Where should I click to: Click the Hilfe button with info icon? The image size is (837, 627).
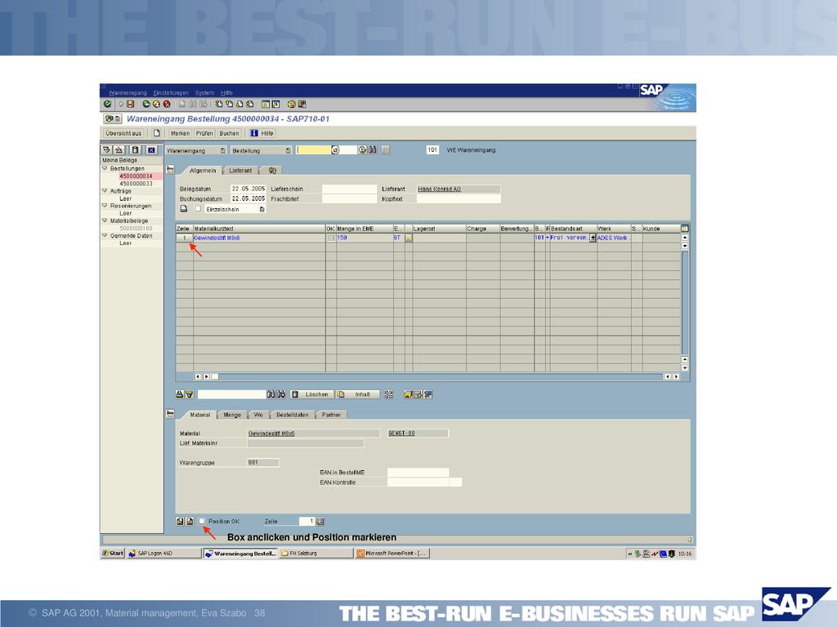tap(262, 133)
